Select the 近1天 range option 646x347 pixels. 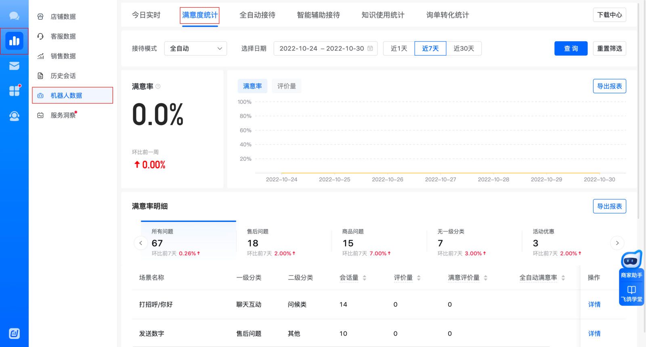pyautogui.click(x=399, y=48)
